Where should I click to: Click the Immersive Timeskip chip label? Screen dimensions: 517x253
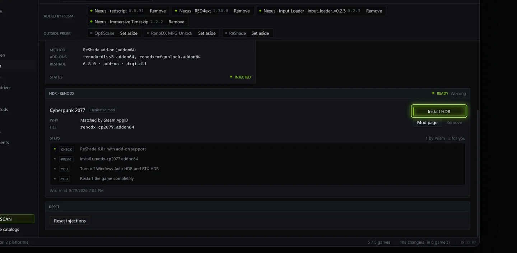coord(121,22)
